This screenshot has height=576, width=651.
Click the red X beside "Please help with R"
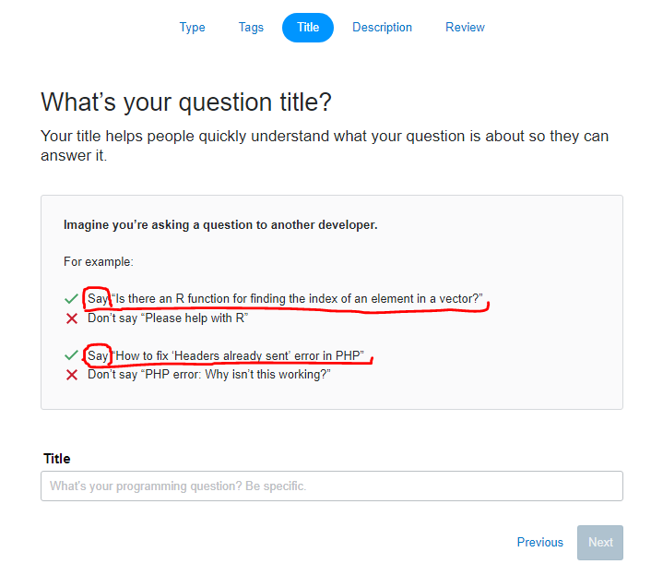(x=71, y=318)
